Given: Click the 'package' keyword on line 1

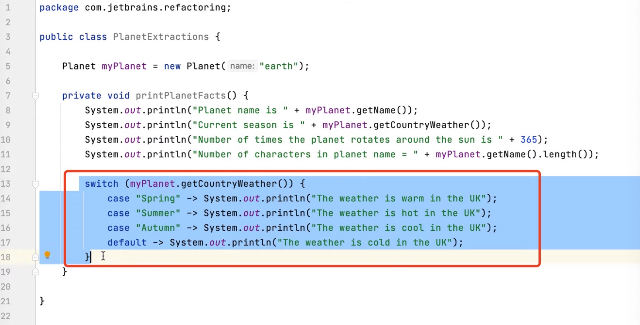Looking at the screenshot, I should (59, 8).
